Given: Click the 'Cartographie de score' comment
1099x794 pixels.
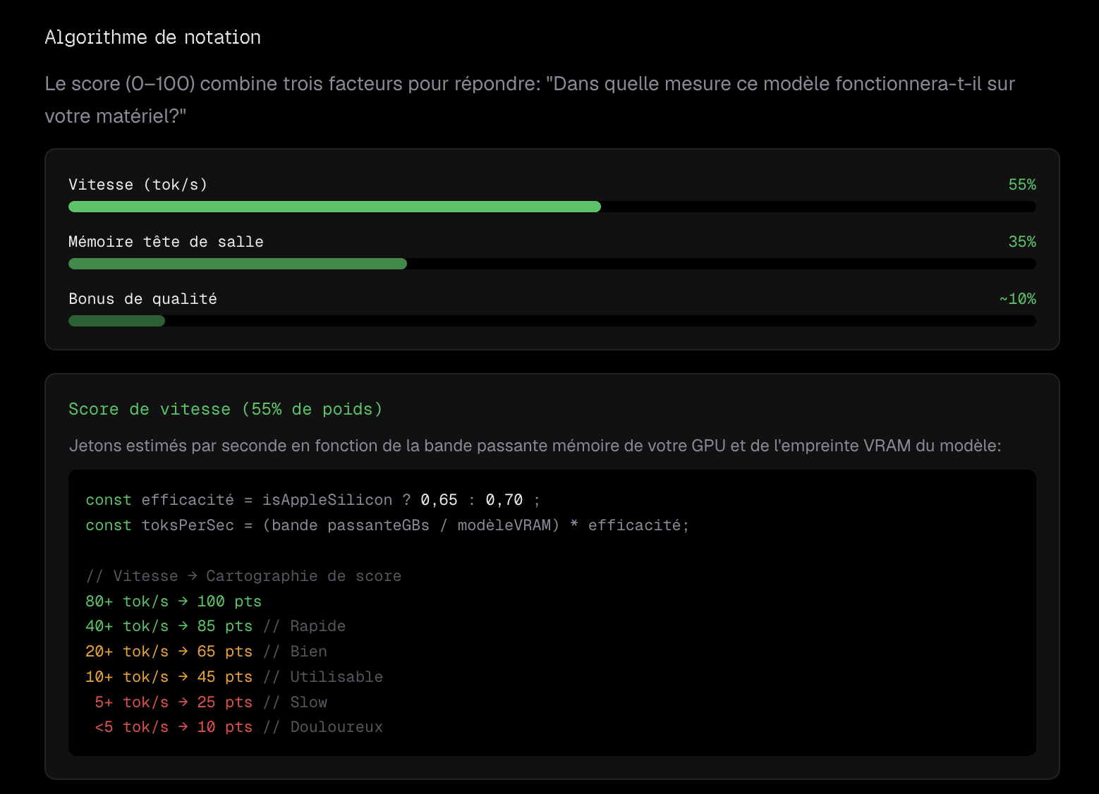Looking at the screenshot, I should click(x=243, y=575).
